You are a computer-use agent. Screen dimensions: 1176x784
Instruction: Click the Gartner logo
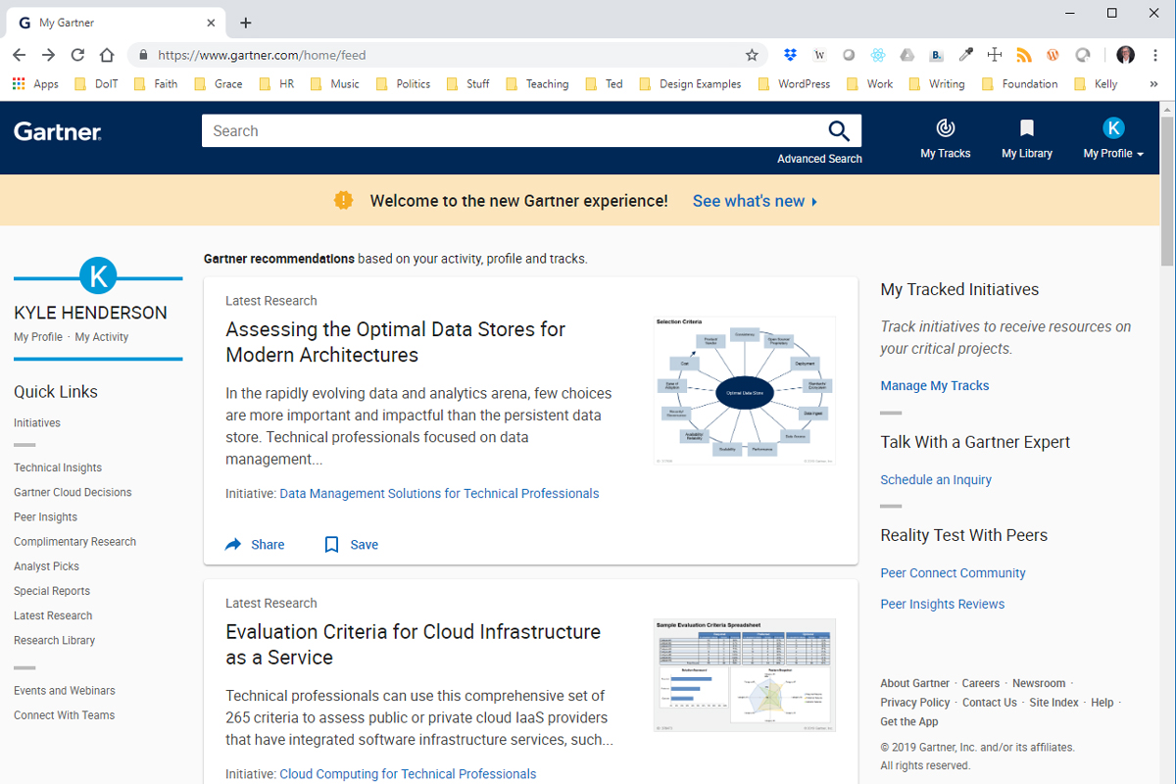(x=57, y=130)
